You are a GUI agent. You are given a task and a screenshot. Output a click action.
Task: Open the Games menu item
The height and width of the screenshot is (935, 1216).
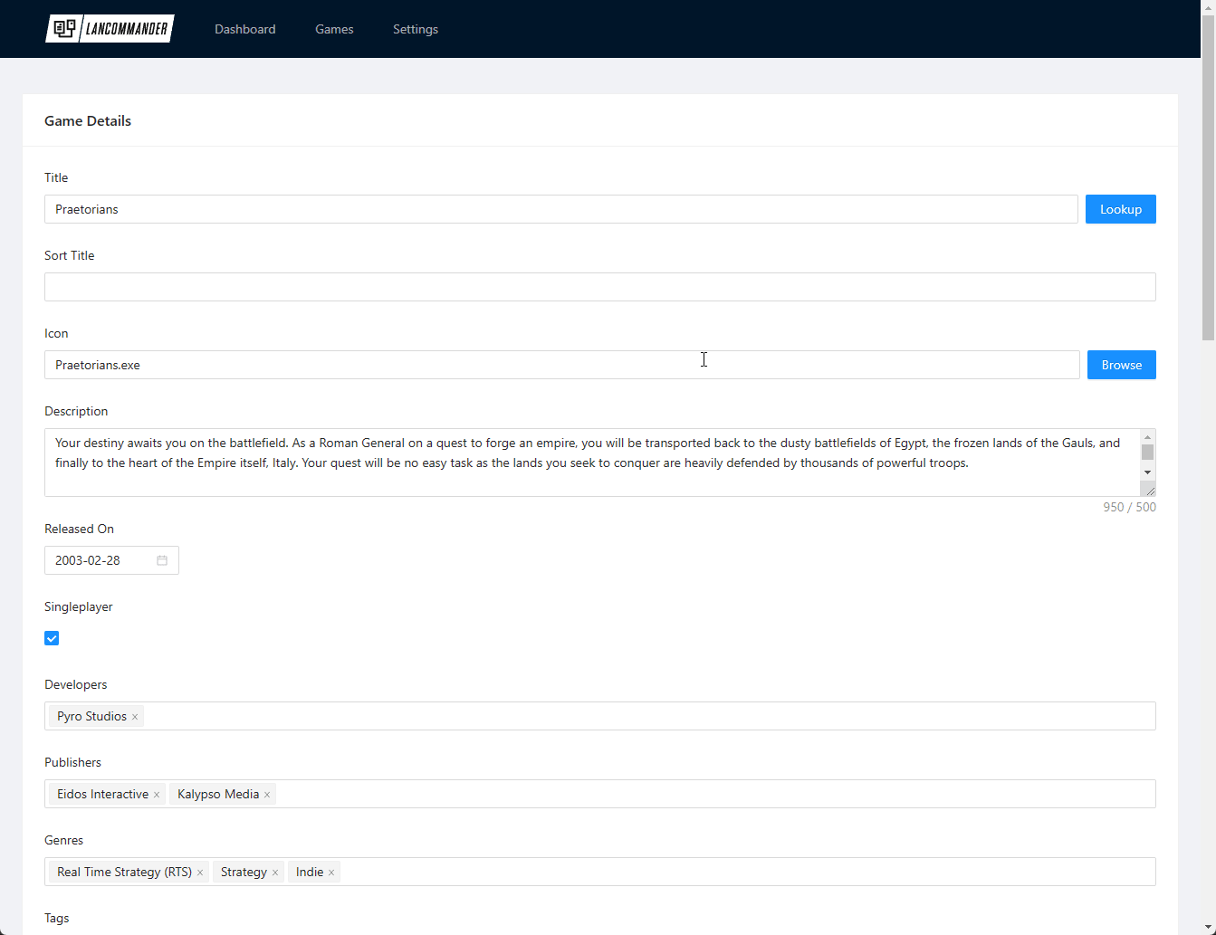click(334, 29)
